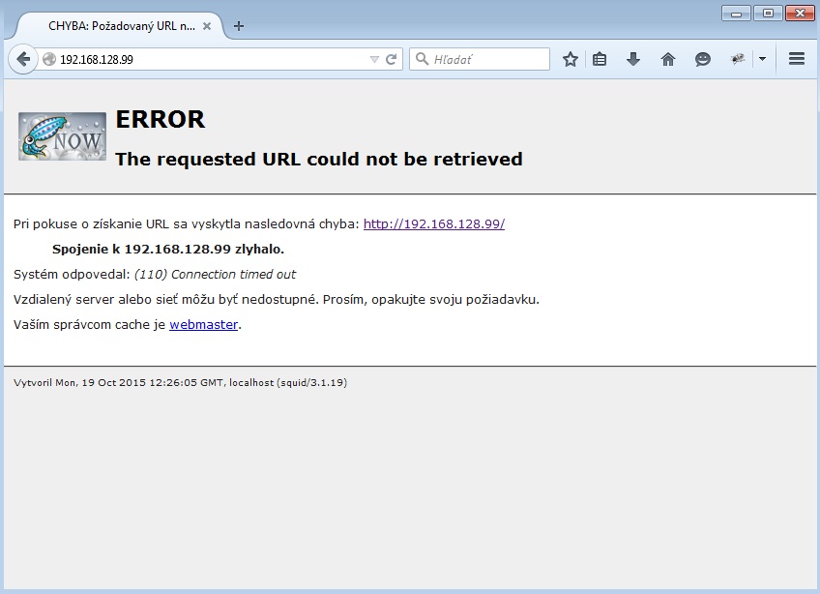Click the webmaster link
This screenshot has height=594, width=820.
[x=203, y=324]
